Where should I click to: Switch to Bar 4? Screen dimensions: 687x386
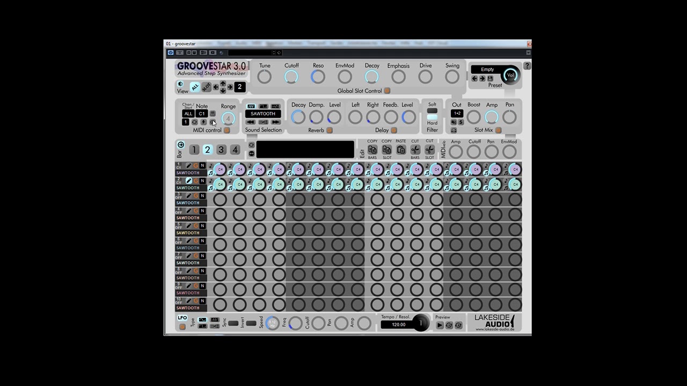pyautogui.click(x=235, y=150)
